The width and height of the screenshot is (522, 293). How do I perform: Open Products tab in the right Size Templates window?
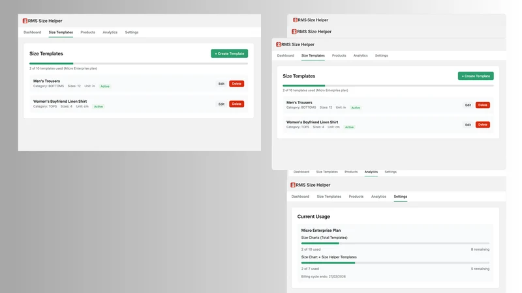click(339, 55)
